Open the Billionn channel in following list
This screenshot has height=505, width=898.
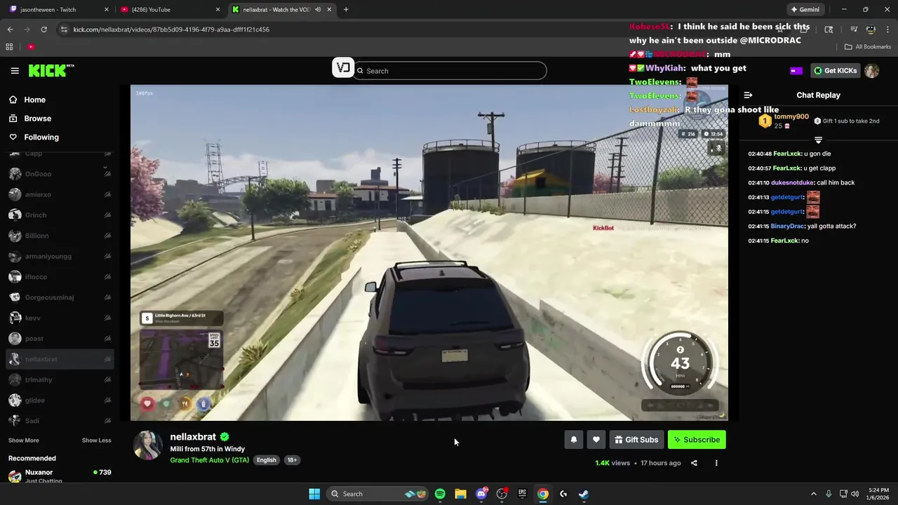(60, 236)
